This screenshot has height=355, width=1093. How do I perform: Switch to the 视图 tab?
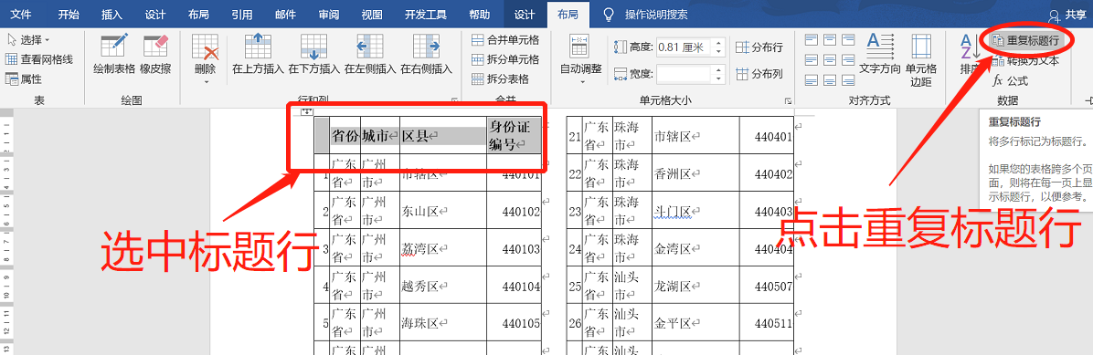tap(372, 15)
